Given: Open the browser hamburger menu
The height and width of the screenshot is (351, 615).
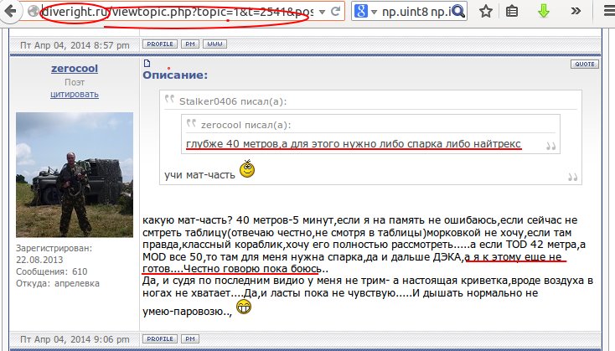Looking at the screenshot, I should coord(609,11).
